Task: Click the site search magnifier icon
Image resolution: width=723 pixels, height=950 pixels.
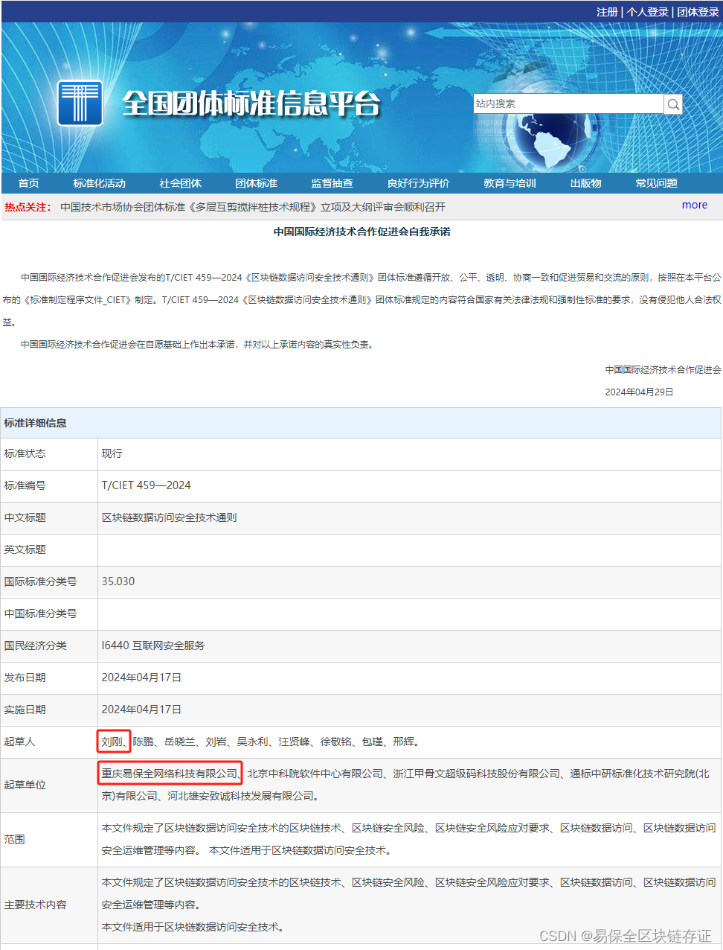Action: click(673, 104)
